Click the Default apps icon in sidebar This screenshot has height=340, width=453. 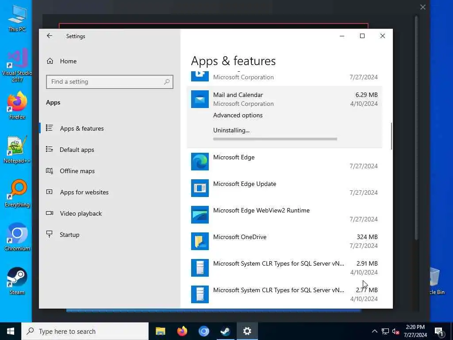50,149
